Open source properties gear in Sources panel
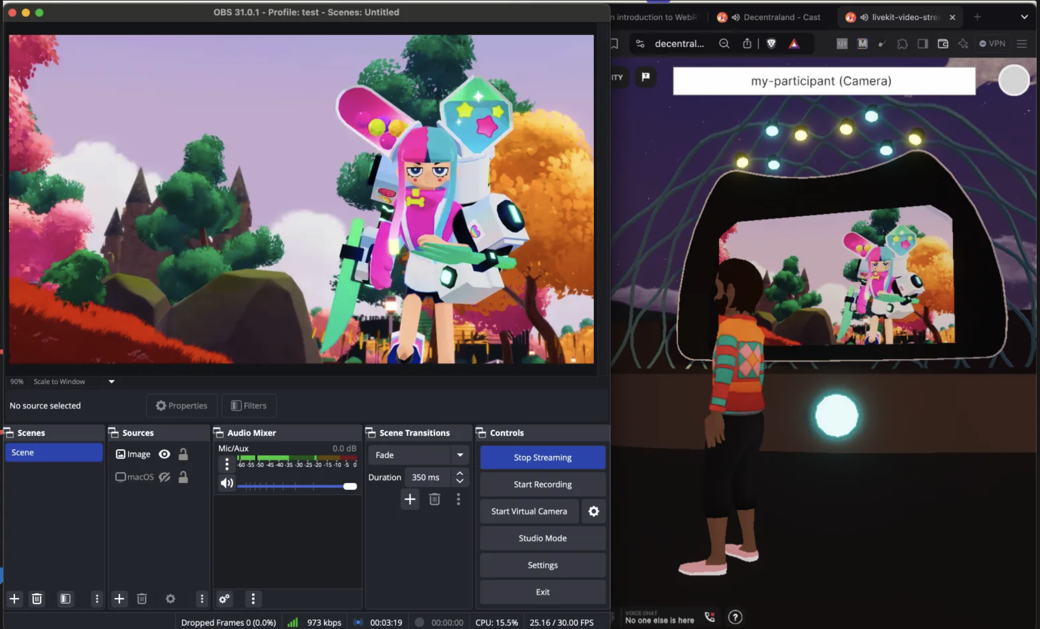The width and height of the screenshot is (1040, 629). [x=171, y=599]
